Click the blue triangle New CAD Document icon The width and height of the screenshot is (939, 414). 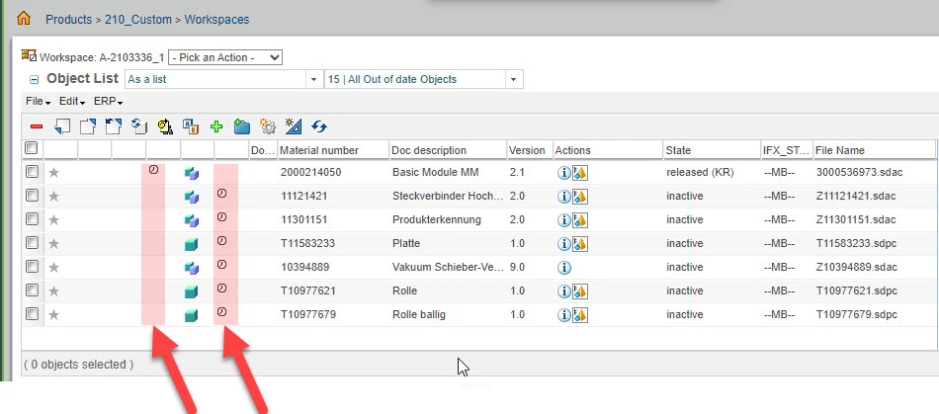pyautogui.click(x=293, y=126)
